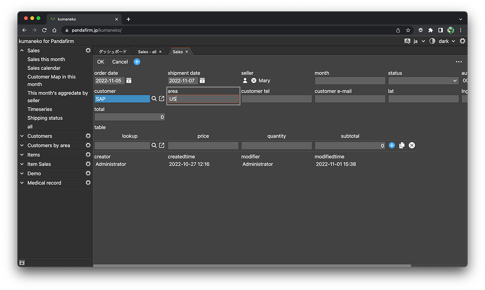Toggle the dark theme selector
Screen dimensions: 485x290
[442, 41]
